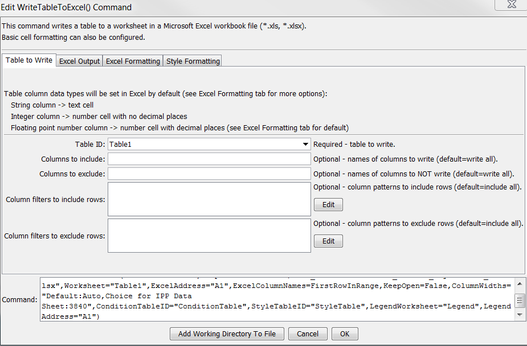
Task: Click the Command box scroll-up arrow
Action: [519, 283]
